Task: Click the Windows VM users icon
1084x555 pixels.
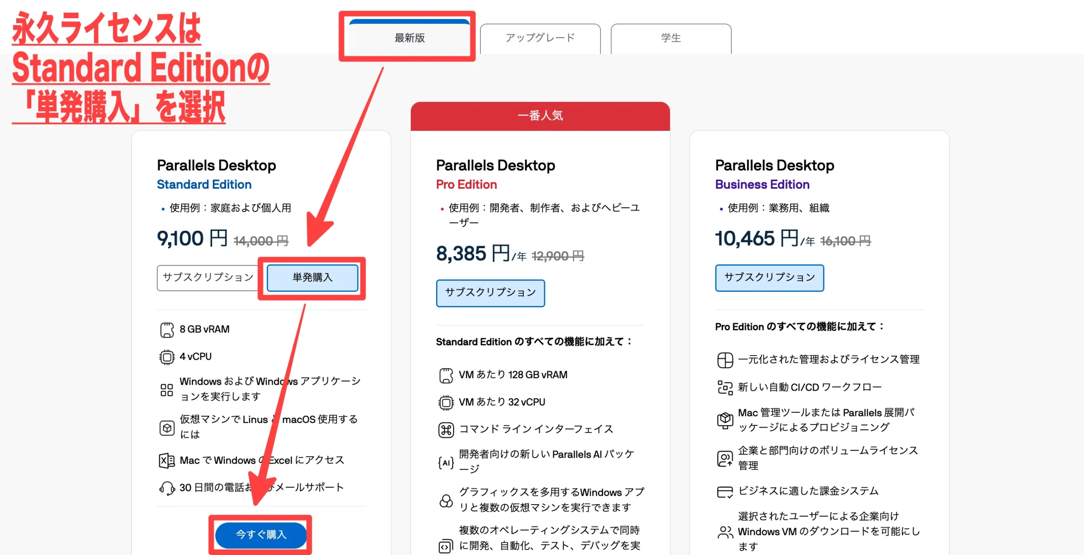Action: [x=725, y=532]
